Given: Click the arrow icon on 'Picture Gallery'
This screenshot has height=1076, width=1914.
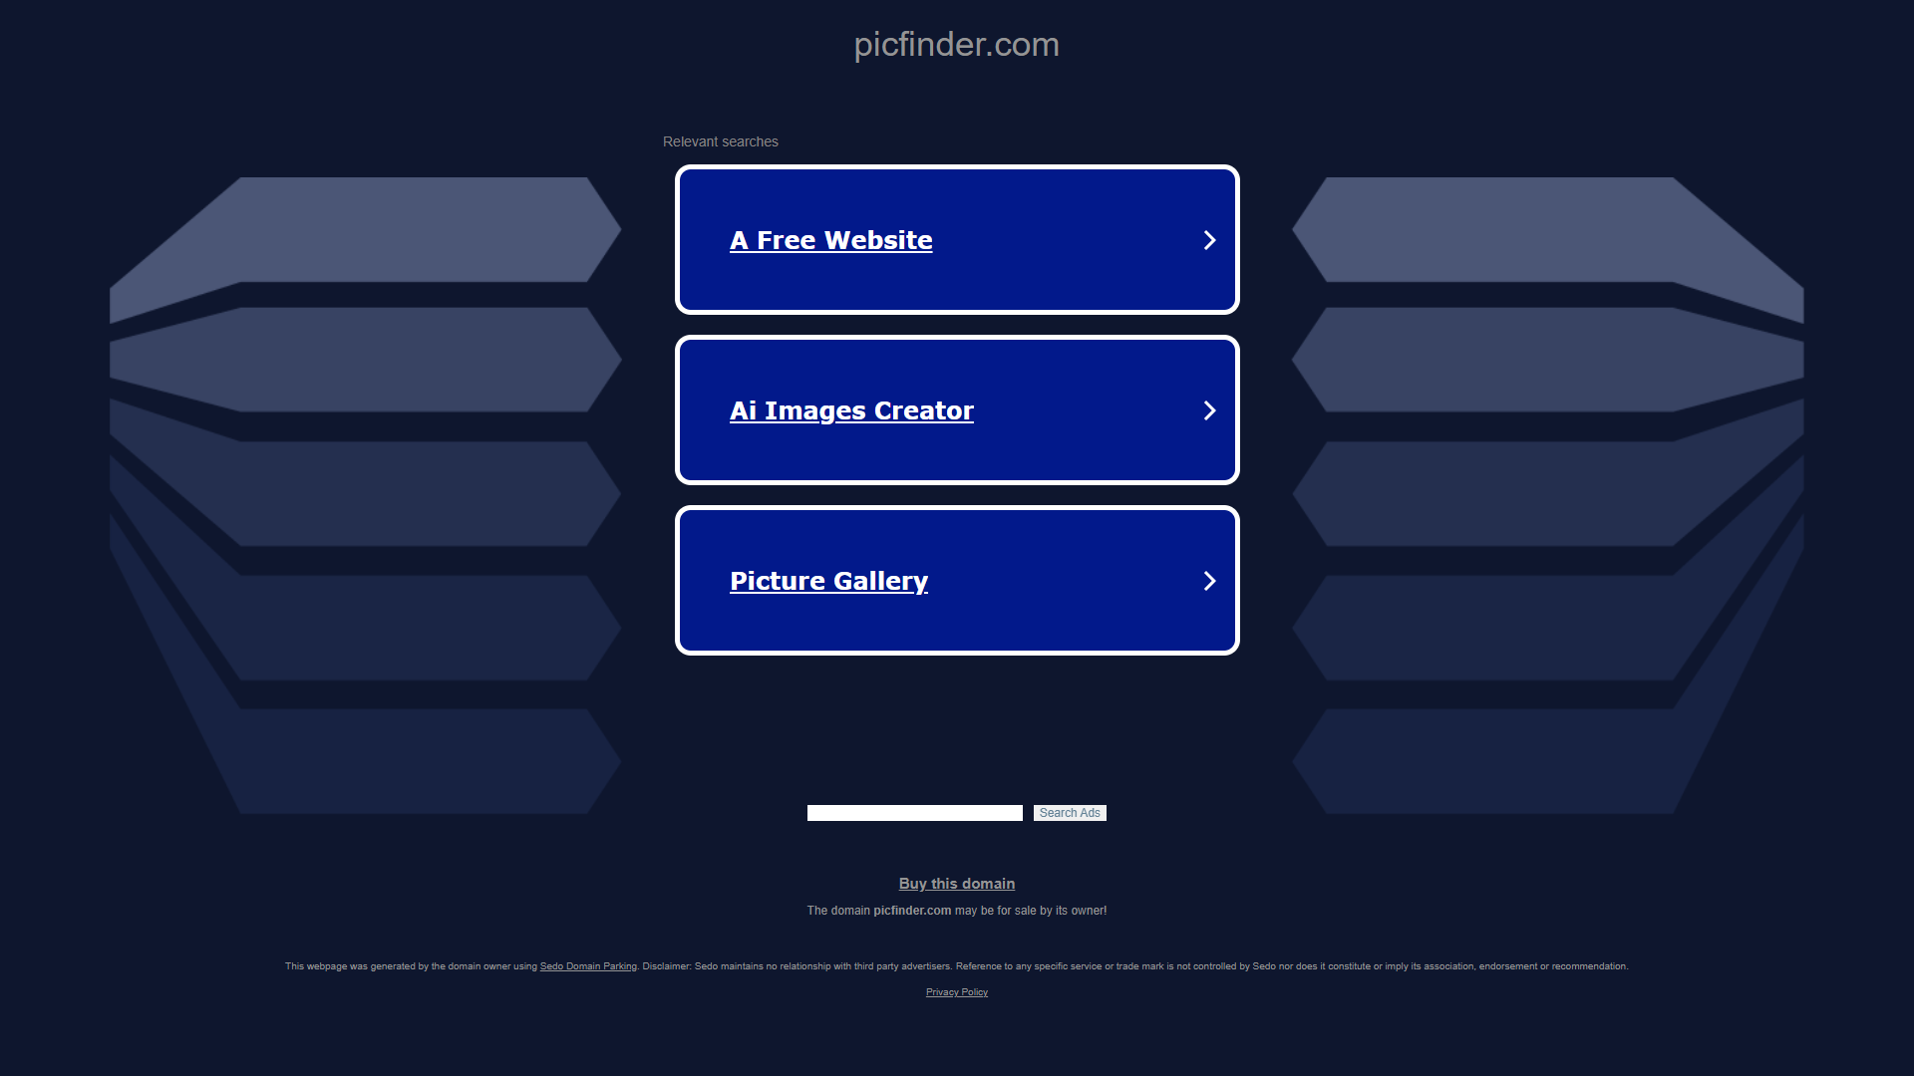Looking at the screenshot, I should [x=1207, y=581].
